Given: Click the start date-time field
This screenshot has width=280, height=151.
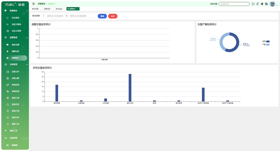Looking at the screenshot, I should click(x=55, y=16).
